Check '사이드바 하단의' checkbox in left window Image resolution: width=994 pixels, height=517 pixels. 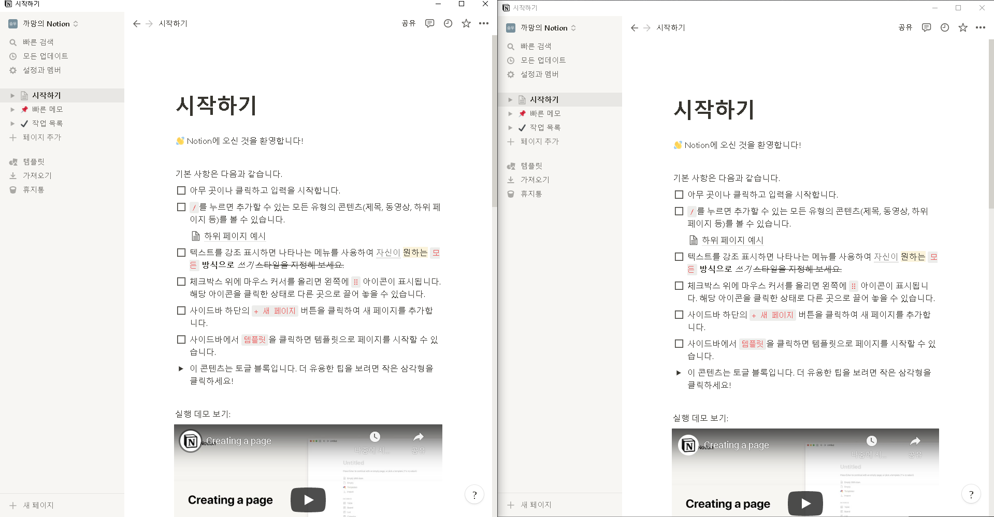point(181,311)
